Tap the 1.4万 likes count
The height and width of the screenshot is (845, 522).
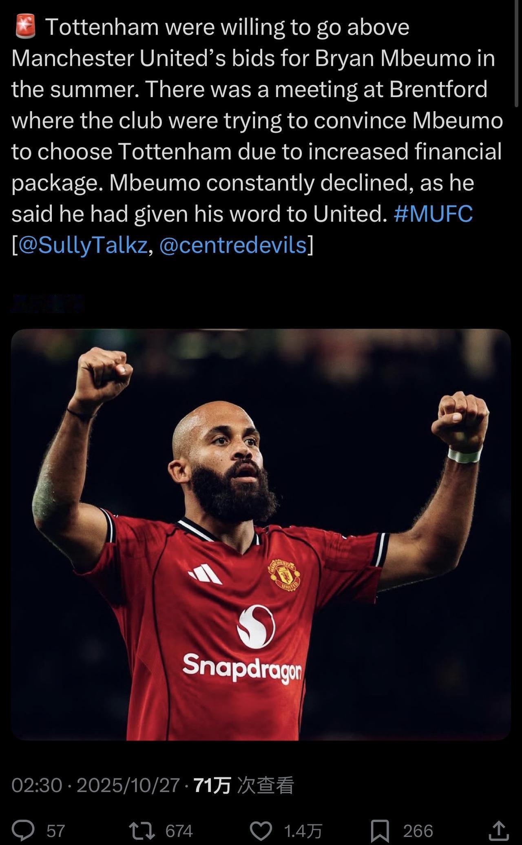tap(303, 831)
